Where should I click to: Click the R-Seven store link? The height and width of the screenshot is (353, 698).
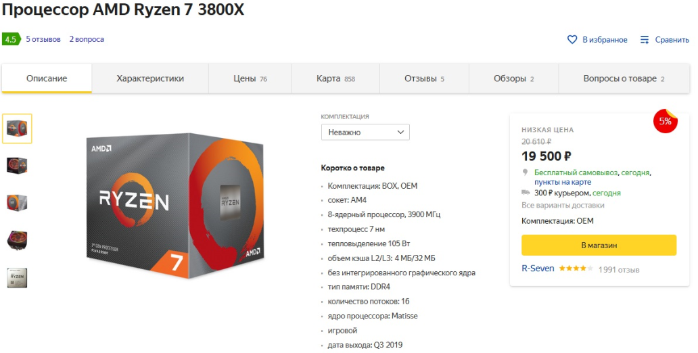point(538,268)
